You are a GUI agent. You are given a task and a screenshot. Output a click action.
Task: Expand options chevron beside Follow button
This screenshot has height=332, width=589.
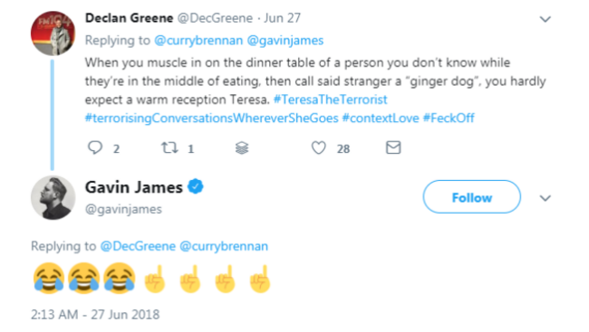point(545,198)
